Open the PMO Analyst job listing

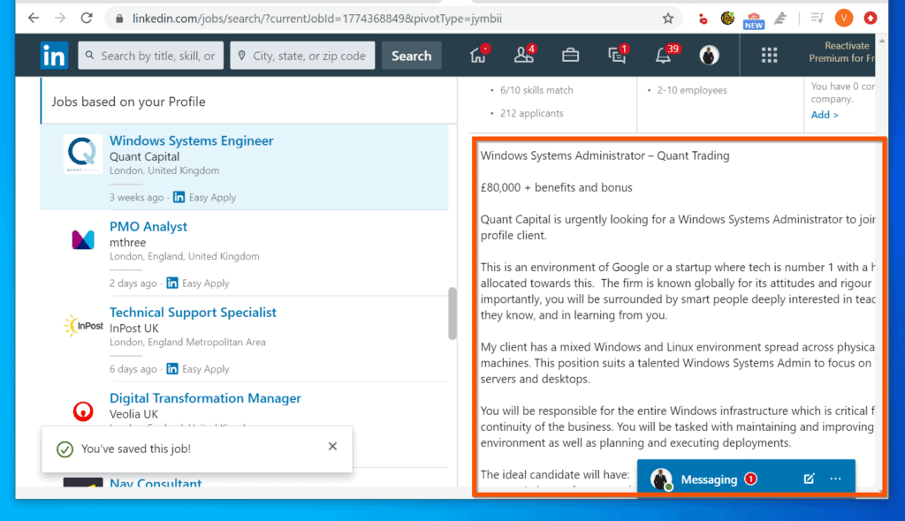pyautogui.click(x=148, y=227)
